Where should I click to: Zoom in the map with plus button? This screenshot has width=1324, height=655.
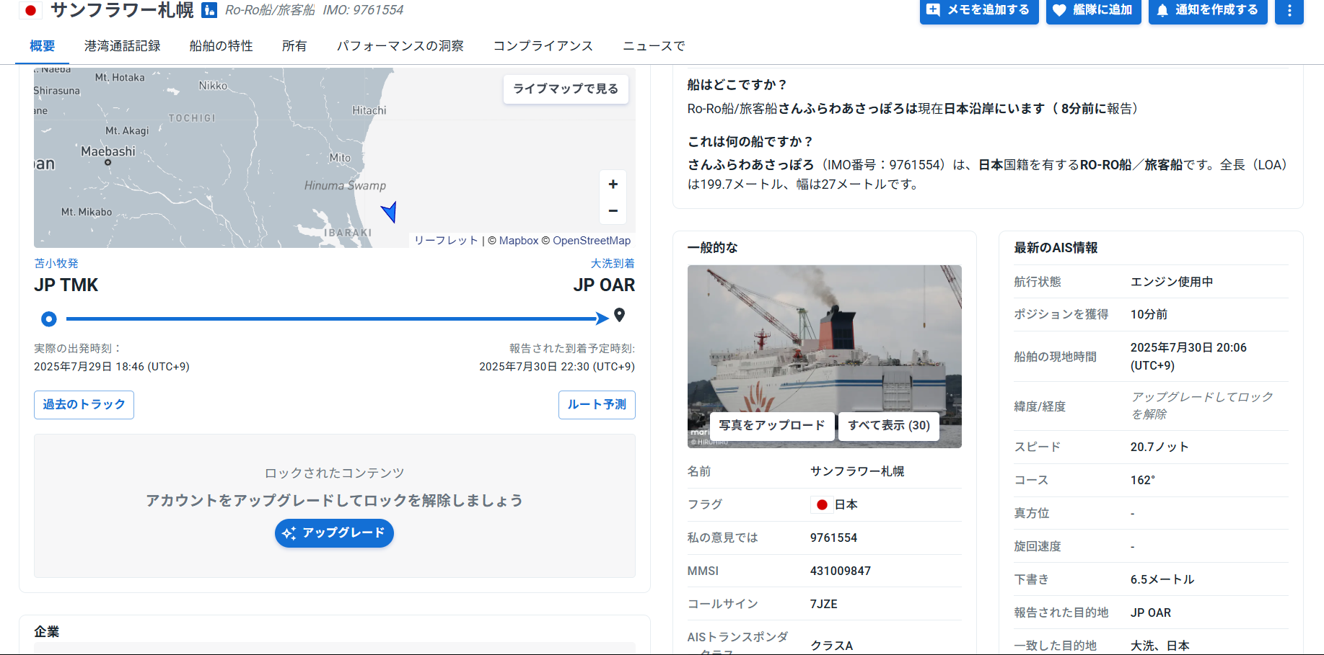[x=613, y=184]
